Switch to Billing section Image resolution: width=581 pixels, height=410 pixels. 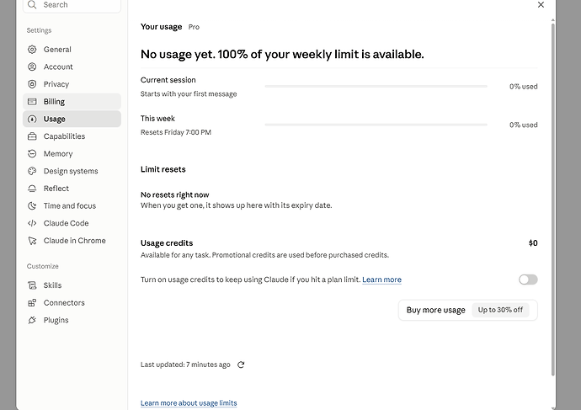point(72,102)
